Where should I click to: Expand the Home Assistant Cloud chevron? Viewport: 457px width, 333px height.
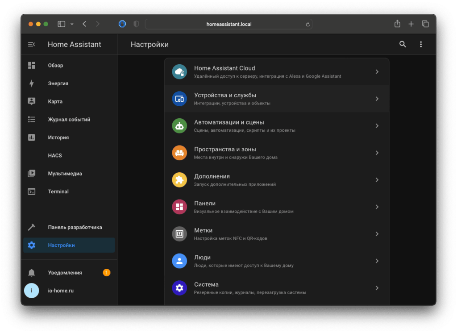[x=377, y=72]
